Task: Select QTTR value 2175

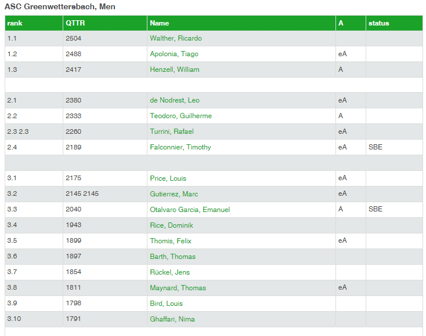Action: [73, 178]
